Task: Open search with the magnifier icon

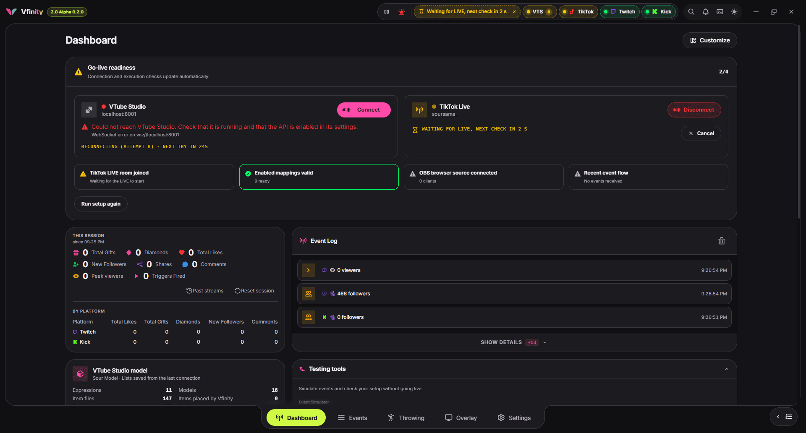Action: 691,12
